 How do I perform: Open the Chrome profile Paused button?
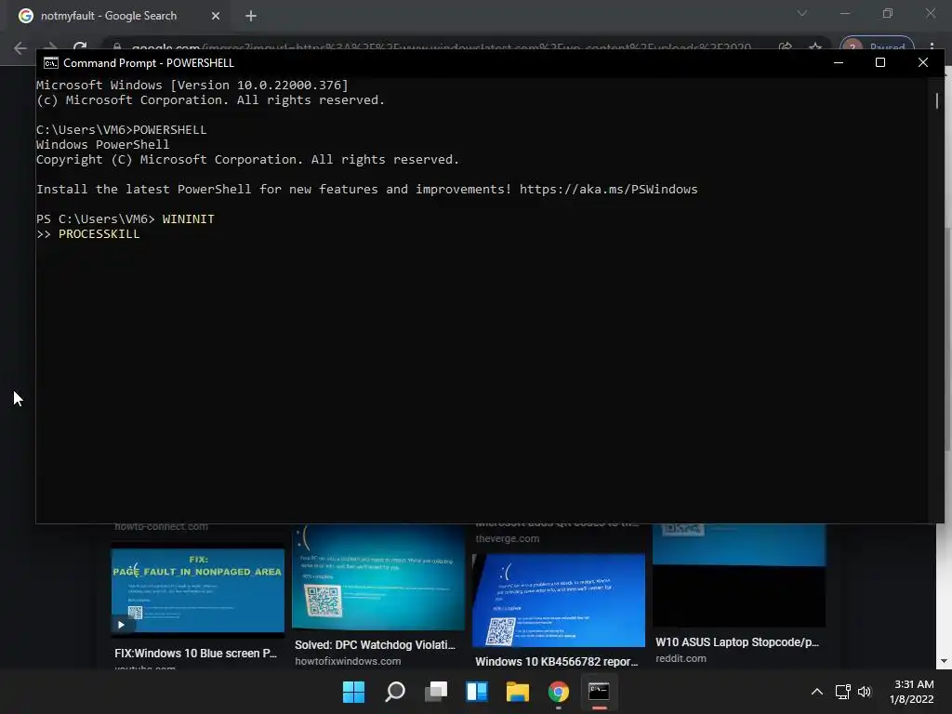click(x=877, y=47)
